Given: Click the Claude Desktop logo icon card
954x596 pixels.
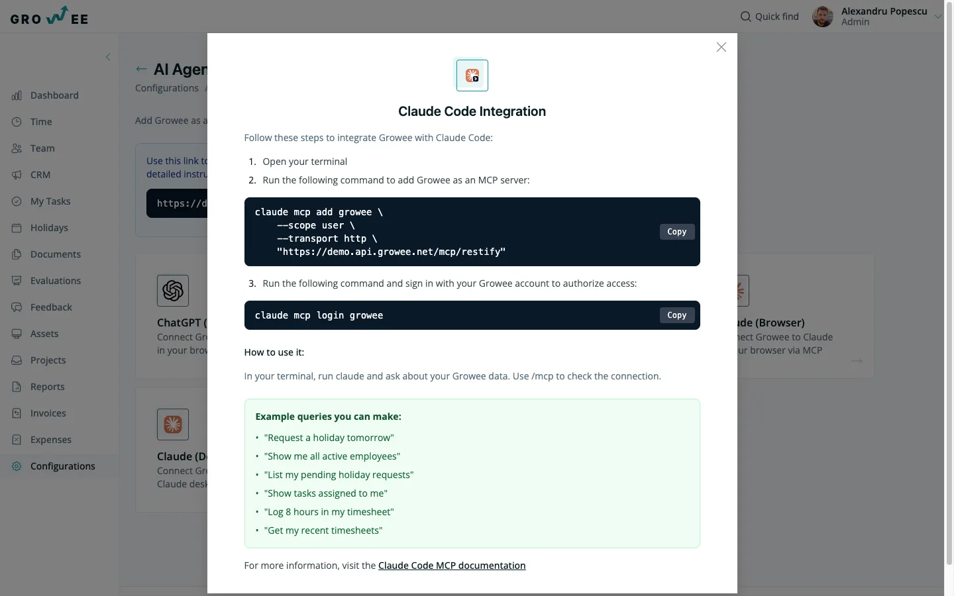Looking at the screenshot, I should [x=173, y=424].
